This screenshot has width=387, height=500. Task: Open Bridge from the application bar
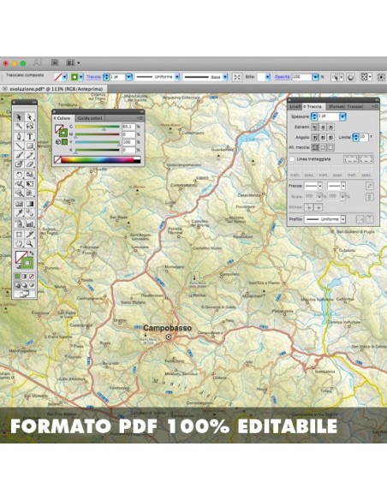coord(55,62)
